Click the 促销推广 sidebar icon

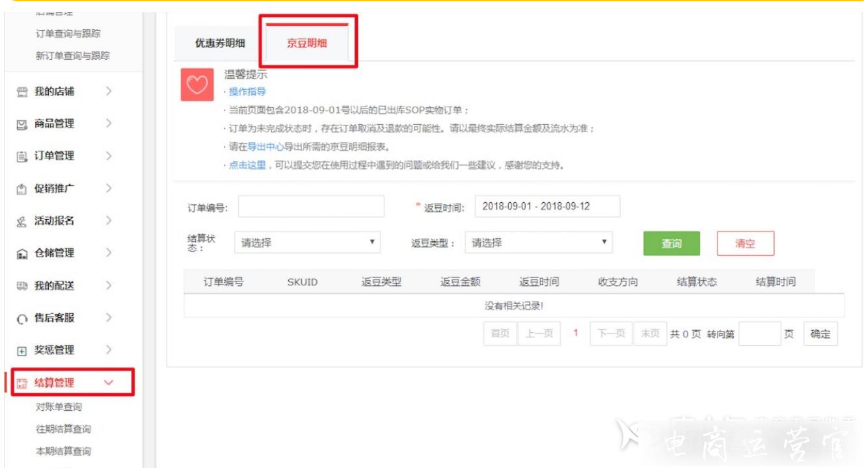click(21, 189)
